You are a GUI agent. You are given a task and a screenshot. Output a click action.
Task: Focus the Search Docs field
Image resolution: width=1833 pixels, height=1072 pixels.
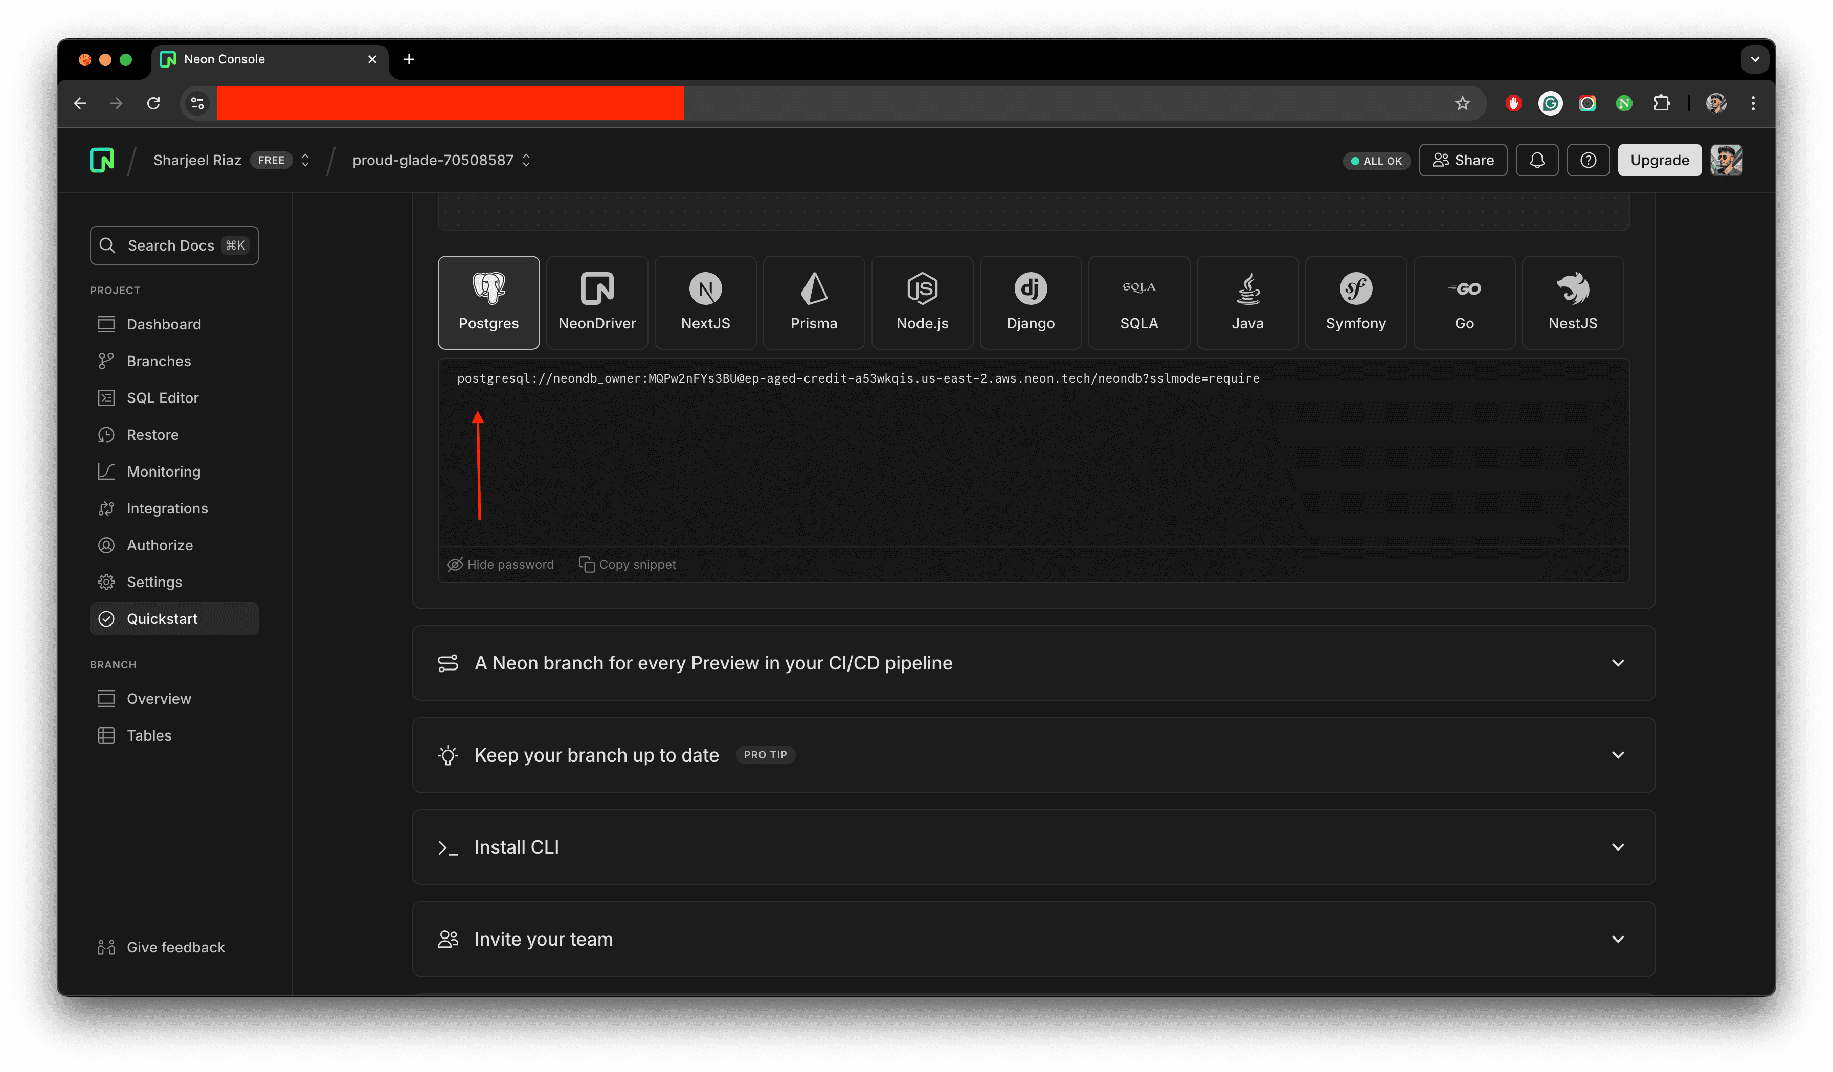[x=174, y=245]
